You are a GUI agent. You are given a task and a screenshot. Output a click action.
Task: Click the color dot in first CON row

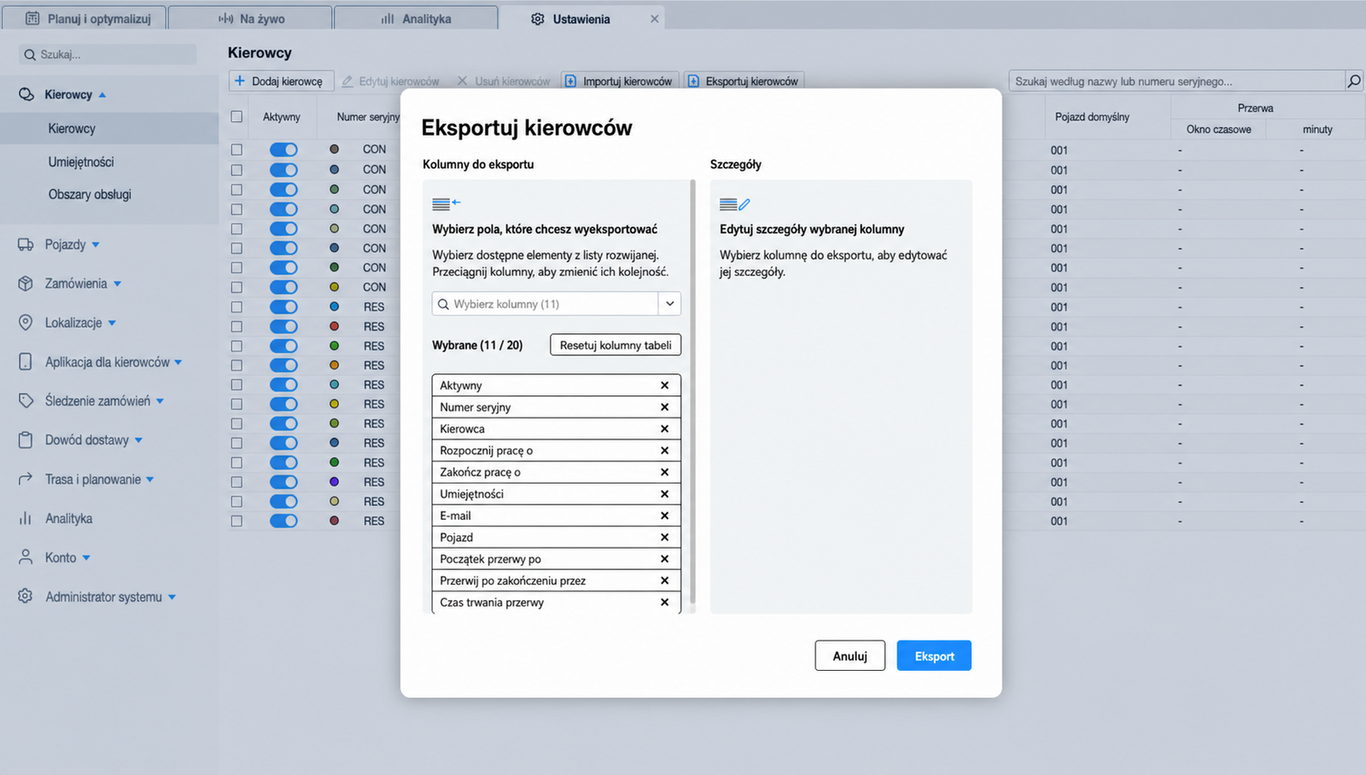point(335,149)
